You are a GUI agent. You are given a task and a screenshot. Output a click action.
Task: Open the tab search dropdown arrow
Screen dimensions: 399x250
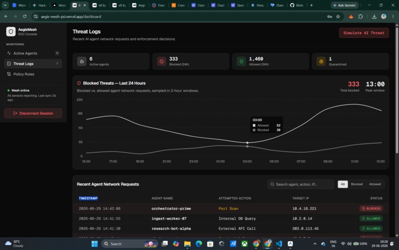click(5, 5)
